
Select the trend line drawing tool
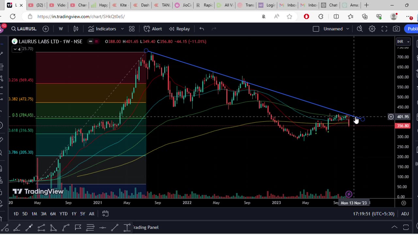click(5, 227)
